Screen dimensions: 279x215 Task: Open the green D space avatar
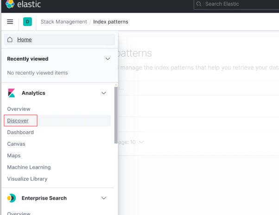[x=27, y=22]
